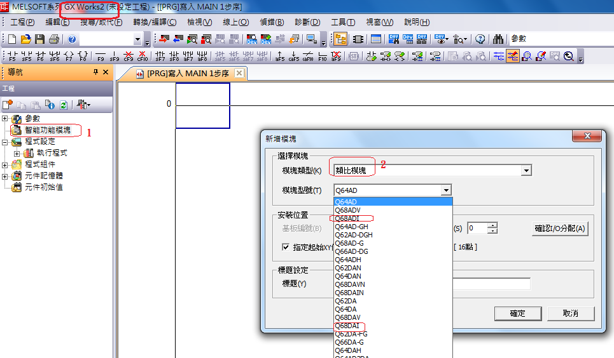Open the 模塊類型 dropdown
Image resolution: width=614 pixels, height=358 pixels.
tap(526, 170)
